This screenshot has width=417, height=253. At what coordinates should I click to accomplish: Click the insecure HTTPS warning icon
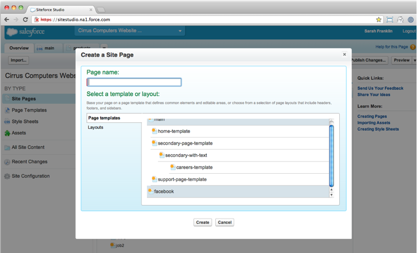point(37,20)
